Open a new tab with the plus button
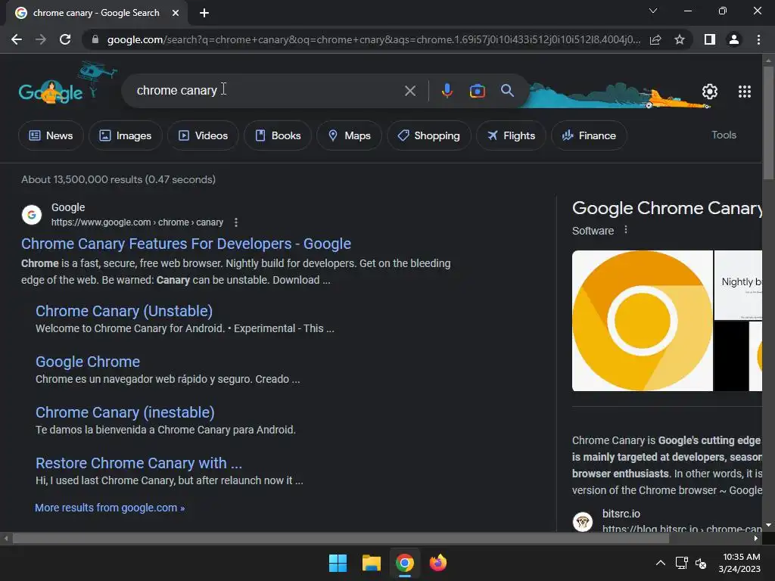 point(204,13)
